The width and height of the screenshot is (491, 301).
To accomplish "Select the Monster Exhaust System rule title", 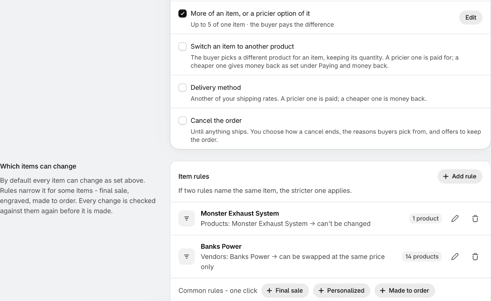I will coord(239,213).
